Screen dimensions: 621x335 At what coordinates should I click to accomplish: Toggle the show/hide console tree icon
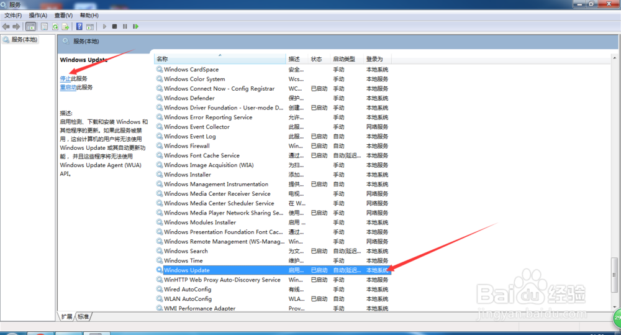[31, 27]
